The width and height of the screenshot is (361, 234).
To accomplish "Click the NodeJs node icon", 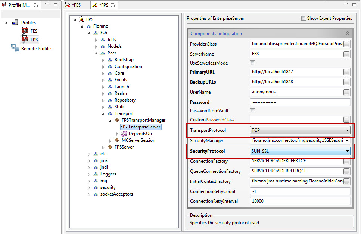I will pyautogui.click(x=103, y=46).
